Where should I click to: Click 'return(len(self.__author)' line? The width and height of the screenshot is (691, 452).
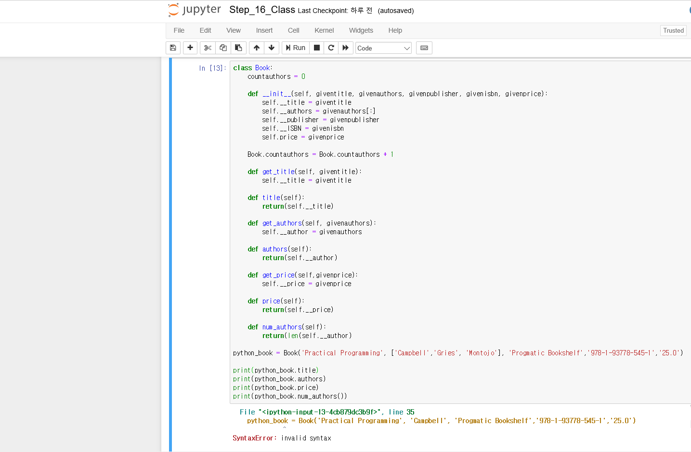[x=307, y=336]
